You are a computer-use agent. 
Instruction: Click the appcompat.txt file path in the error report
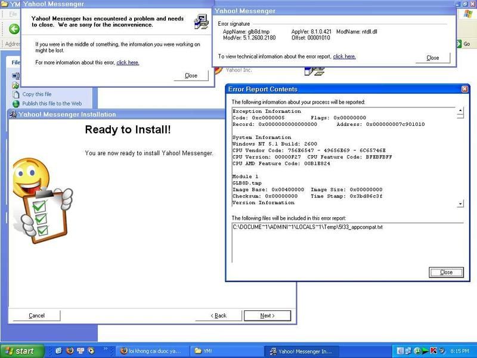click(x=308, y=227)
